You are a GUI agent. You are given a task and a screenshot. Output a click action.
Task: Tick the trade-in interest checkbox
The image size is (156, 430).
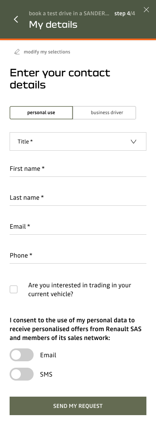[x=14, y=289]
